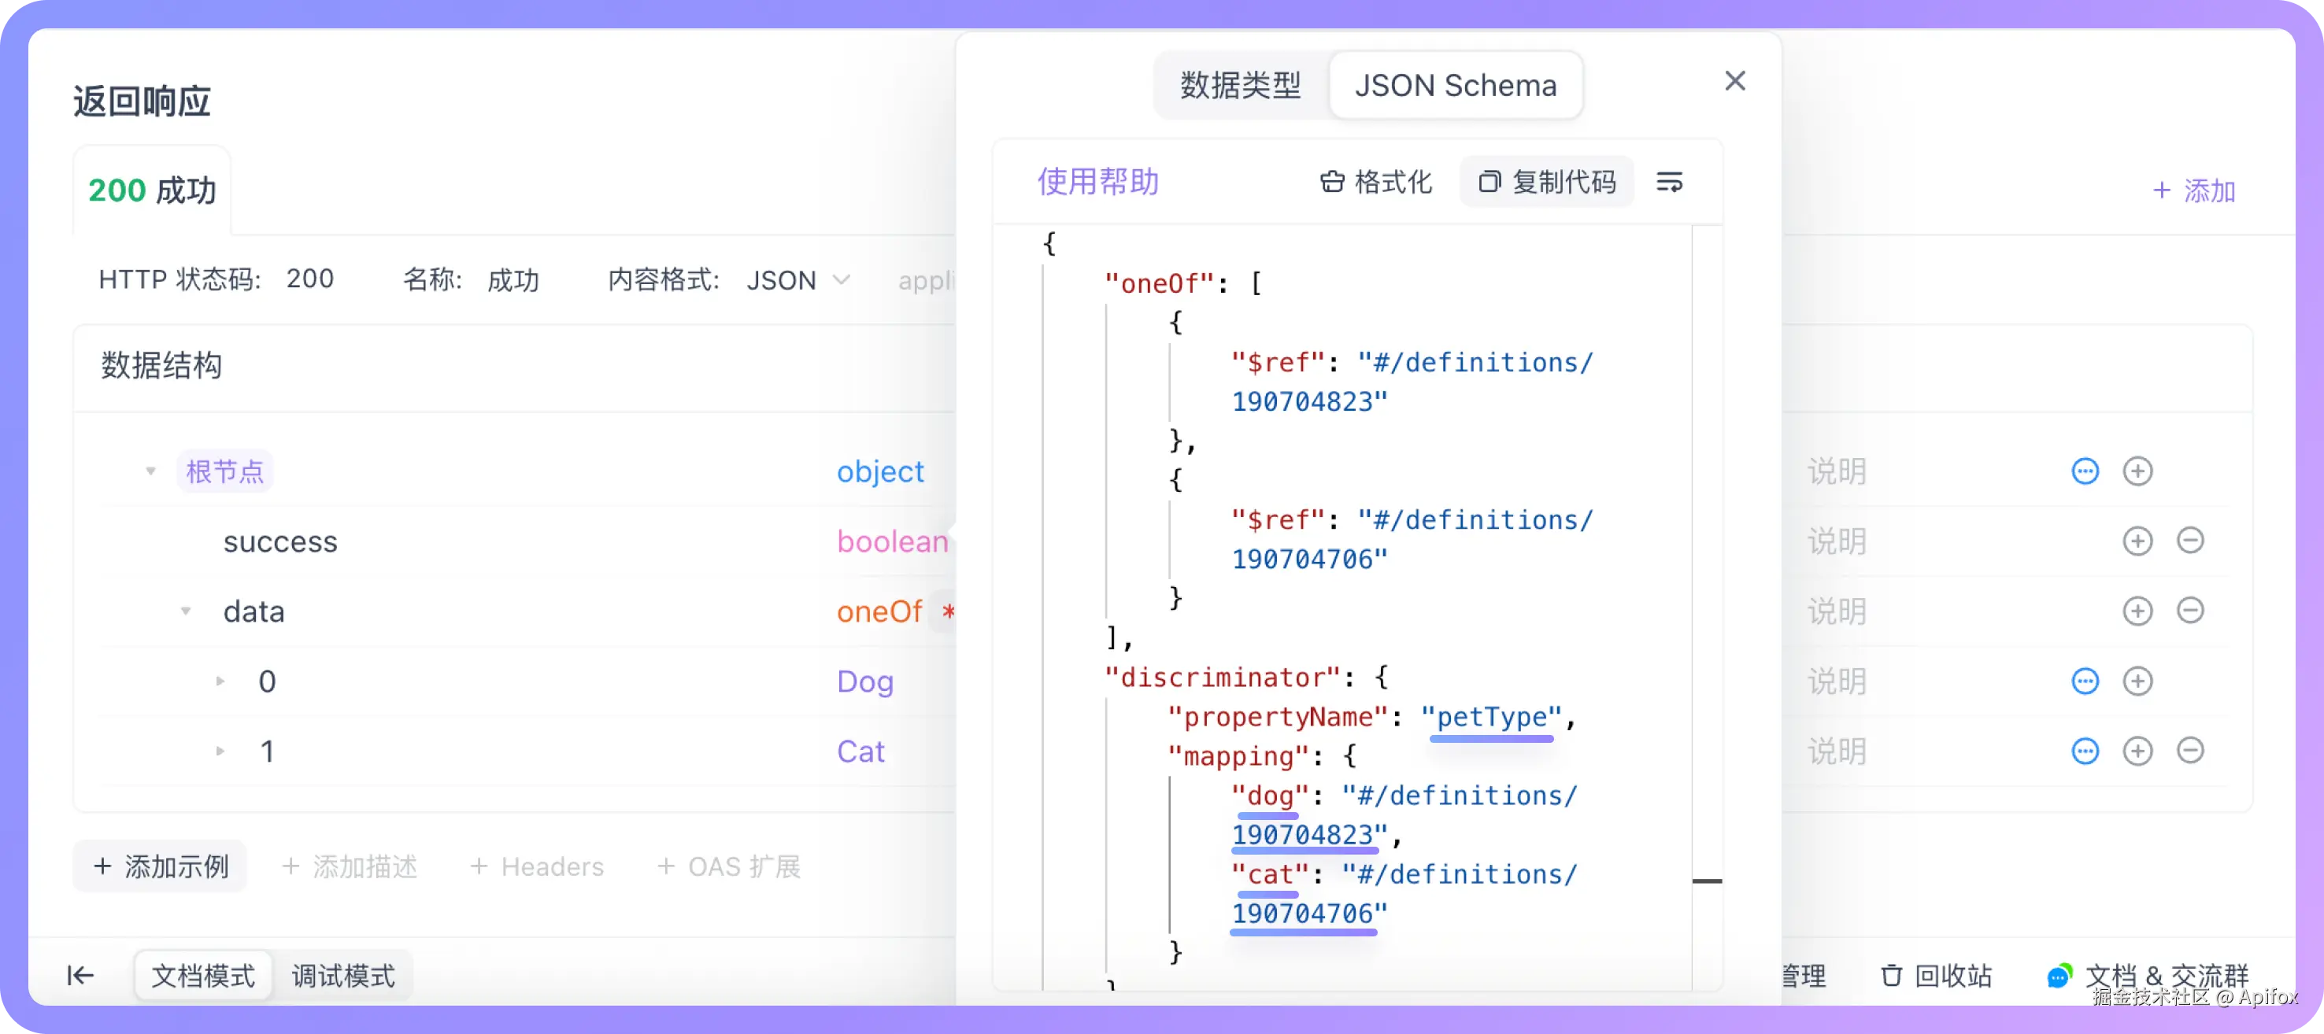The image size is (2324, 1034).
Task: Click the 添加描述 button
Action: (349, 866)
